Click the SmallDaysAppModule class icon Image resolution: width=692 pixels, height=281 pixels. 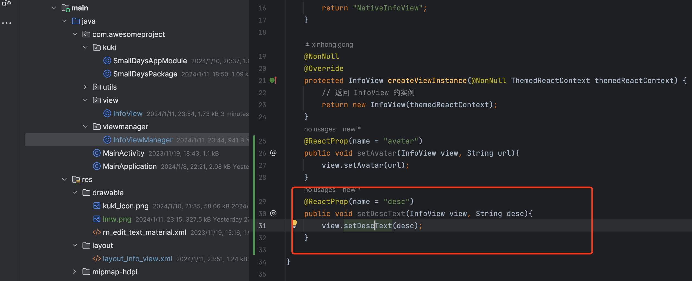(x=107, y=60)
